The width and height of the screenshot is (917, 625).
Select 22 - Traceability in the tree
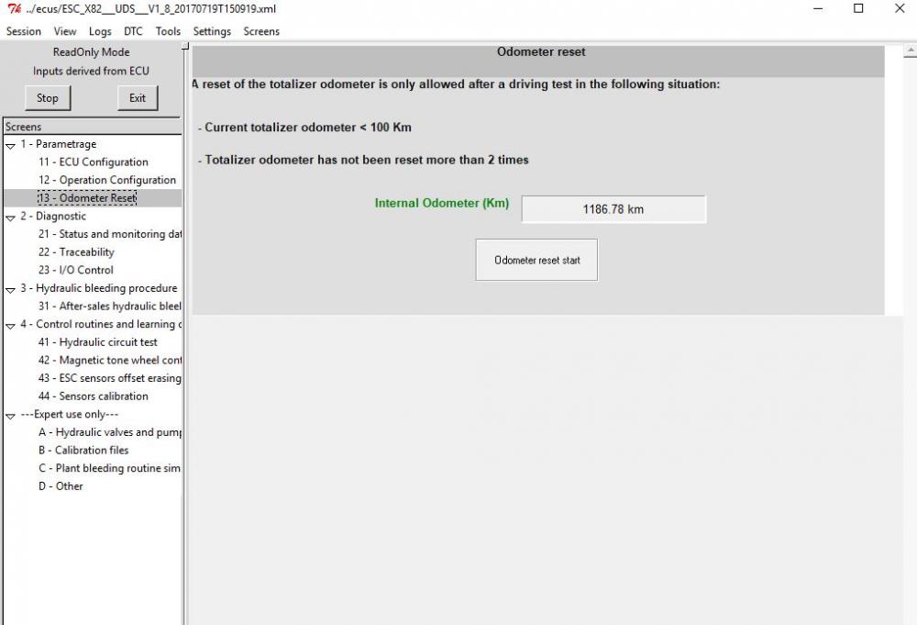tap(77, 252)
